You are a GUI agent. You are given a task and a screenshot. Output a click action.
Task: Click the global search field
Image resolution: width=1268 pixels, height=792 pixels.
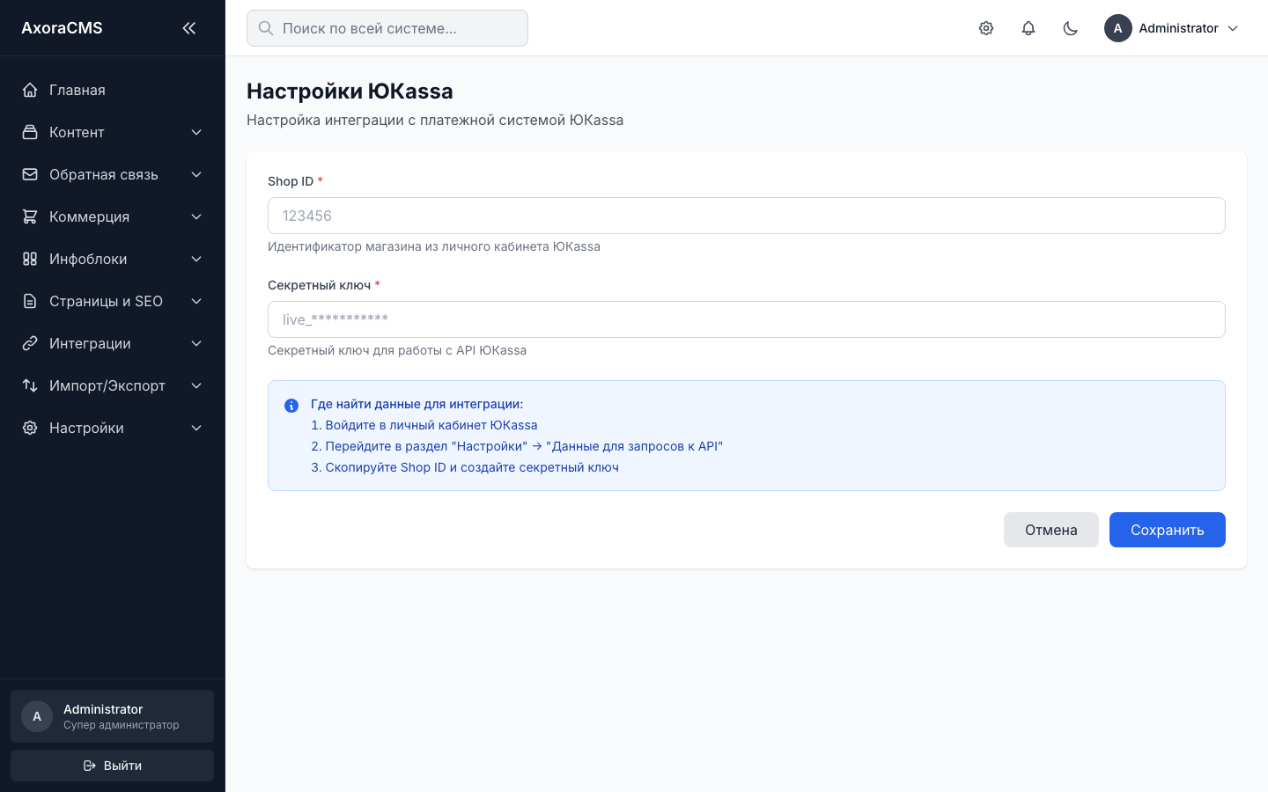coord(387,28)
